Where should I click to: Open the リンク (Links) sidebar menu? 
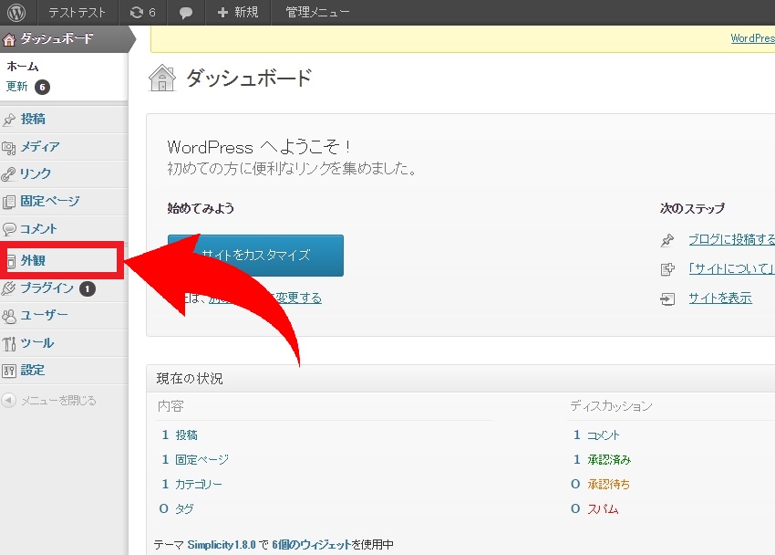36,174
